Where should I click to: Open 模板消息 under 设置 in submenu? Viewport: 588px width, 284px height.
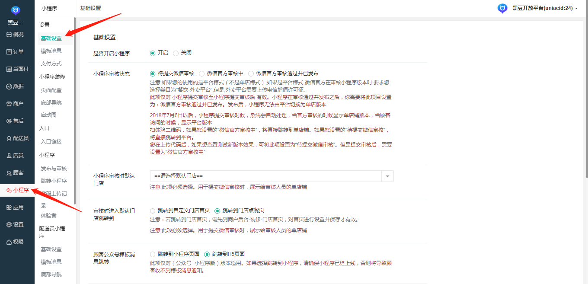51,51
